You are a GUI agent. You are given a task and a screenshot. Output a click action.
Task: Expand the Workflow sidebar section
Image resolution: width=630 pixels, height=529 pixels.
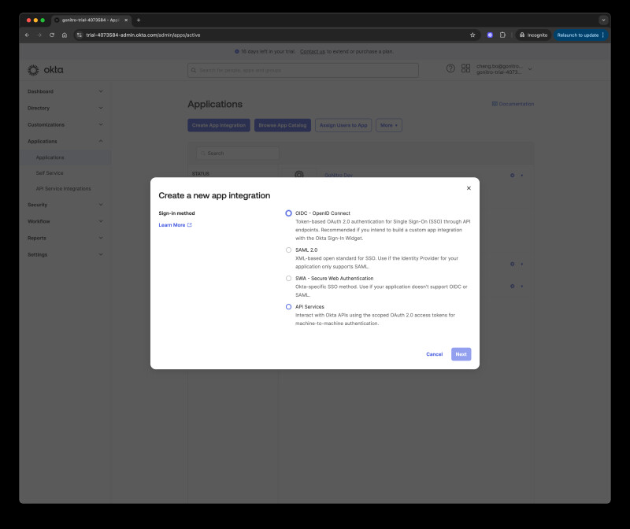pyautogui.click(x=65, y=221)
